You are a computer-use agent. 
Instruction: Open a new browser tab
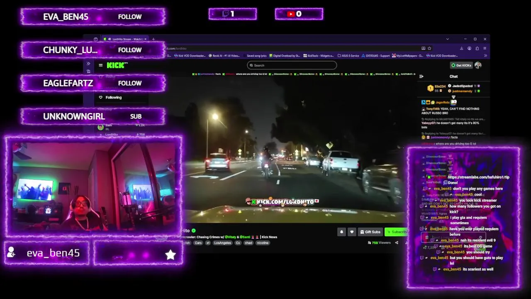tap(153, 39)
